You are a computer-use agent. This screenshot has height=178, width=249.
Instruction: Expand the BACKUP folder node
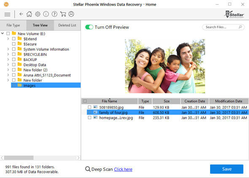8,60
